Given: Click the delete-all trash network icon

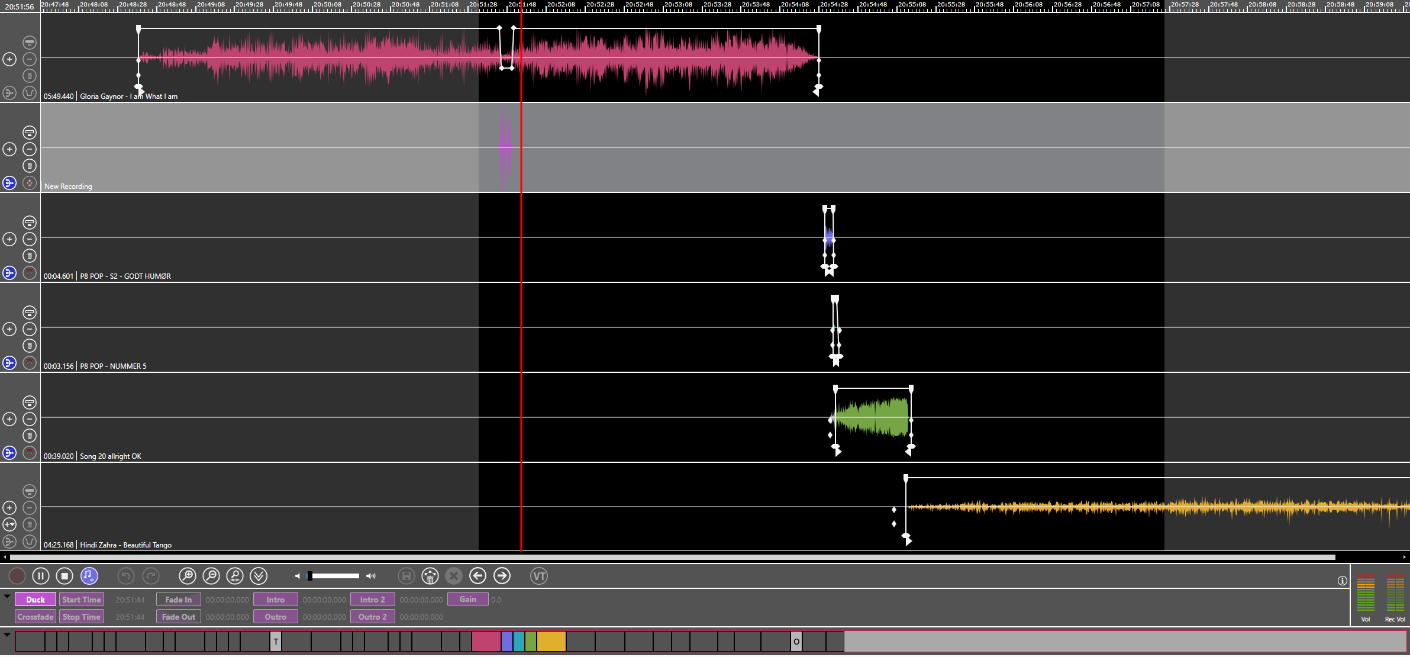Looking at the screenshot, I should point(430,576).
